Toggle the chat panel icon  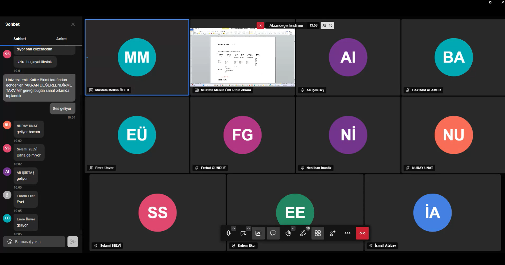[273, 233]
